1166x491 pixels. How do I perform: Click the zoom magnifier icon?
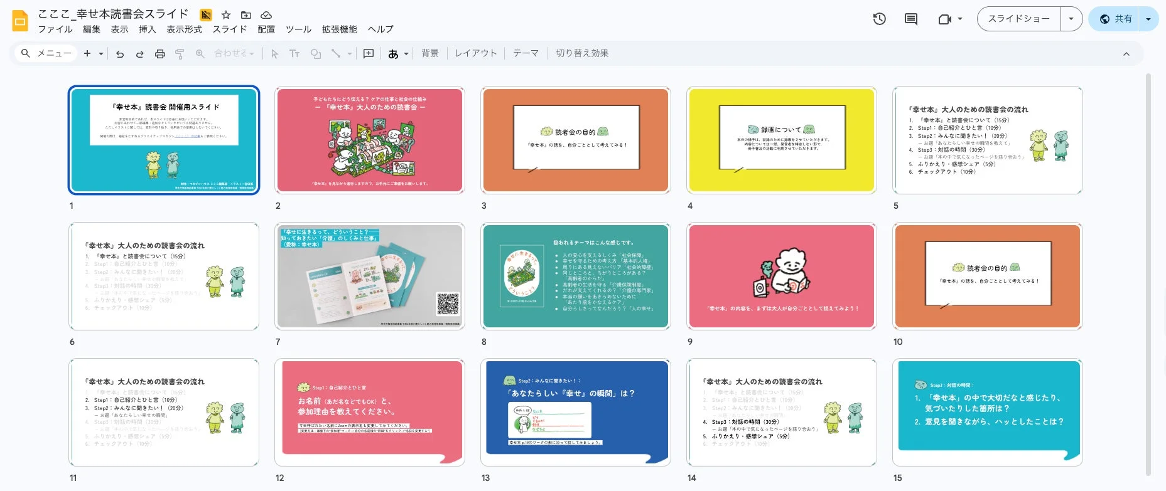(x=200, y=54)
